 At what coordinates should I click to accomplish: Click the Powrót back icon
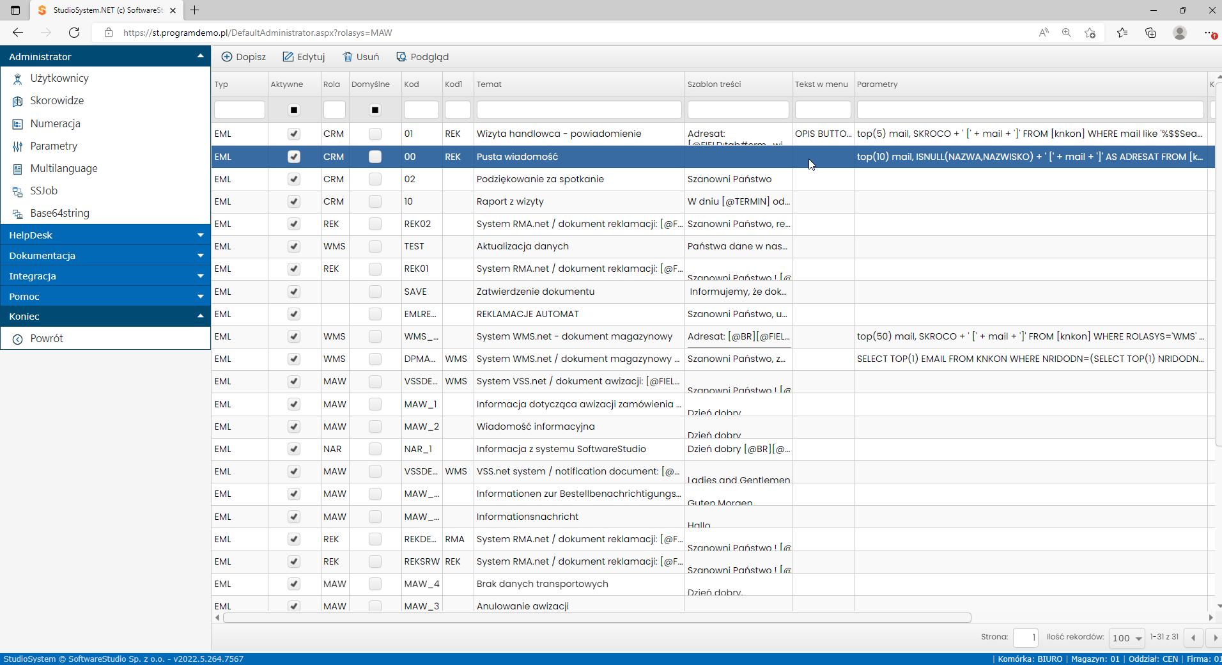[x=18, y=339]
